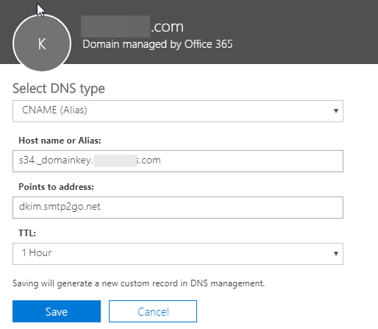This screenshot has width=378, height=329.
Task: Open the Select DNS type dropdown
Action: [x=178, y=111]
